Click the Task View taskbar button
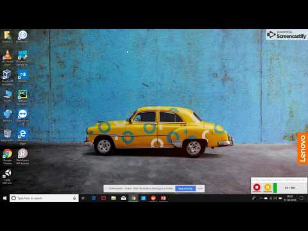This screenshot has height=231, width=308. [x=83, y=198]
